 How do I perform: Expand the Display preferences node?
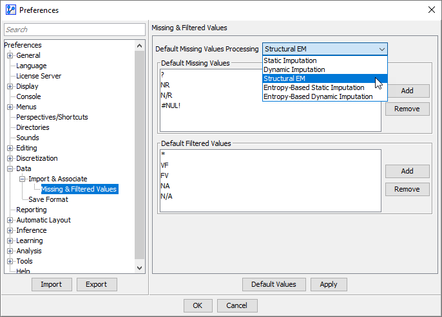10,86
